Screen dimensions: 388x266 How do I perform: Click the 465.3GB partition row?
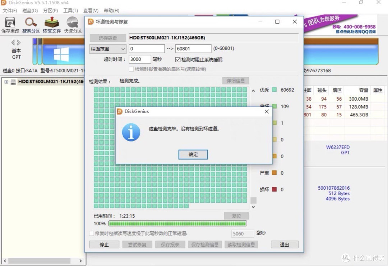tap(344, 115)
